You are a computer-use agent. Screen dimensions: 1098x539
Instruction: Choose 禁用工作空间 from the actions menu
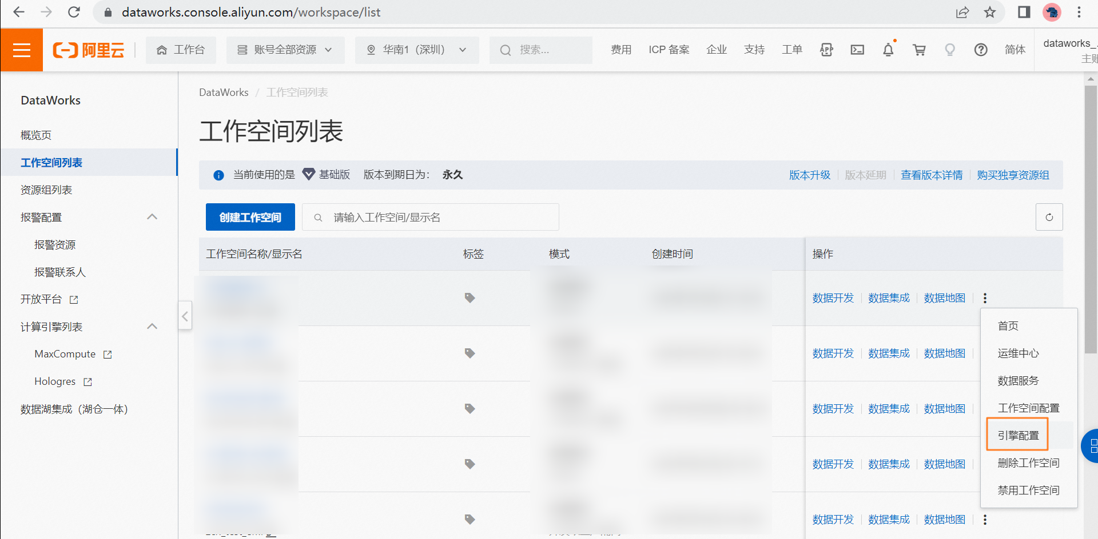click(x=1029, y=490)
